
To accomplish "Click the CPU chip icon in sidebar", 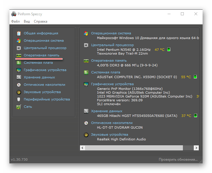I will pos(19,48).
